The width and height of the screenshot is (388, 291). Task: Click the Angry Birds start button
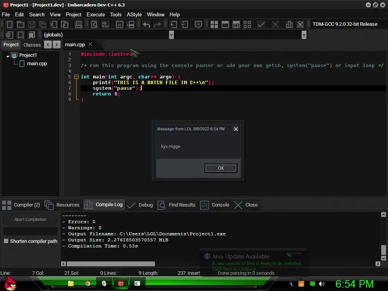10,283
